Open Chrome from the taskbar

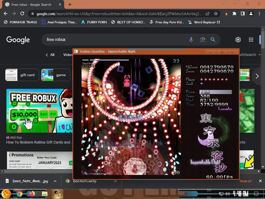tap(19, 194)
